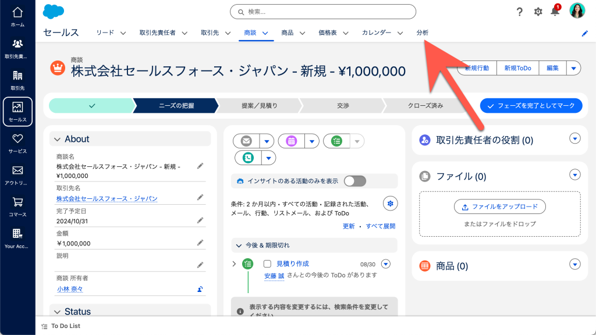Open the call action dropdown arrow

pos(269,158)
